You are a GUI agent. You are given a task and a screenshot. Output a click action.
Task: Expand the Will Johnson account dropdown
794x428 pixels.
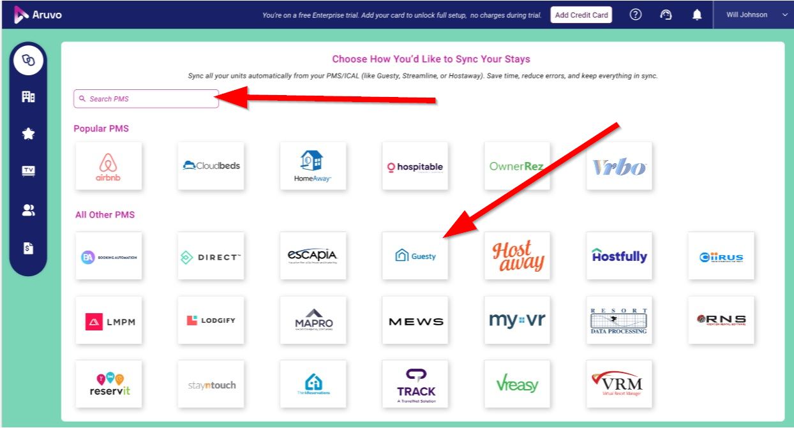pos(757,15)
